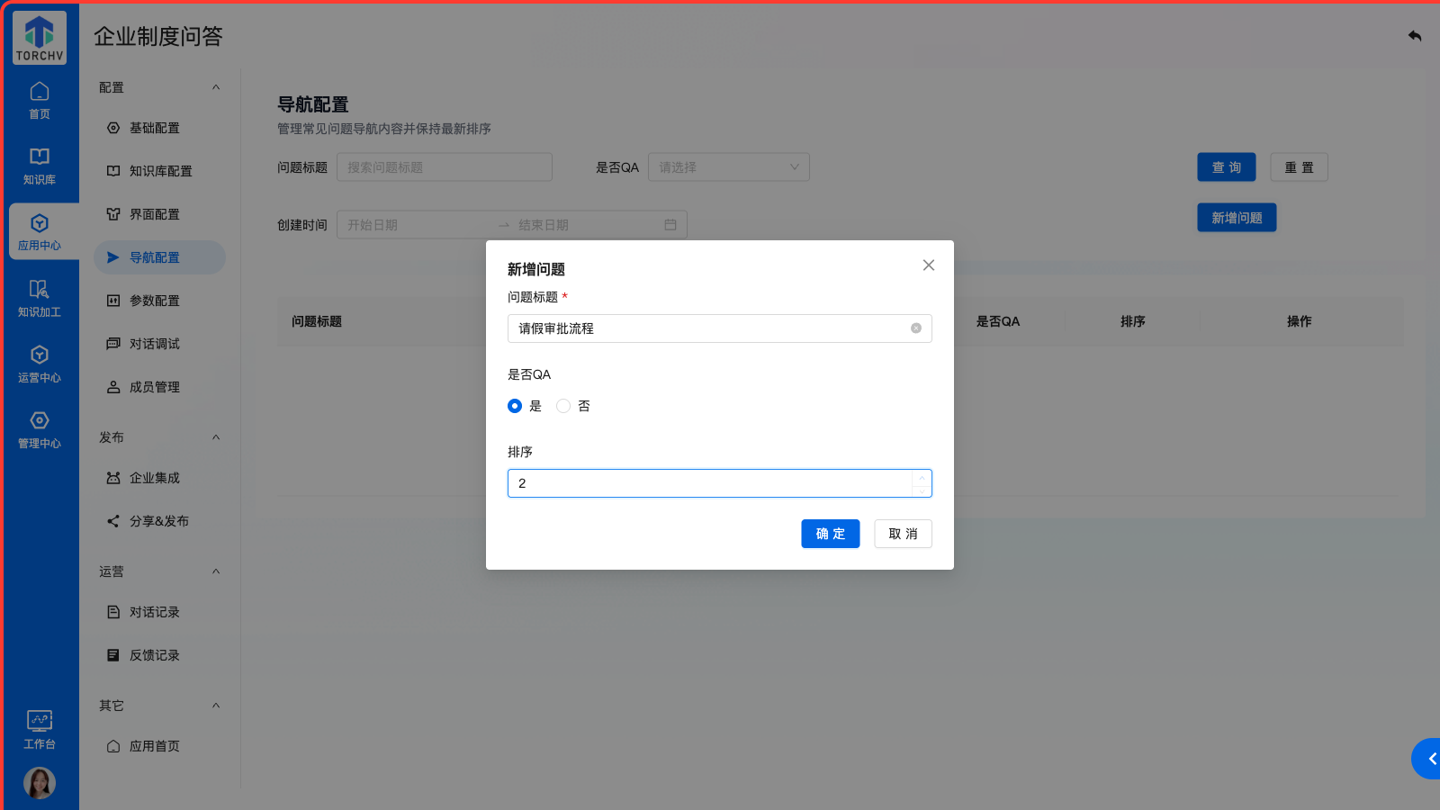This screenshot has width=1440, height=810.
Task: Open 运营中心 sidebar icon
Action: click(x=40, y=364)
